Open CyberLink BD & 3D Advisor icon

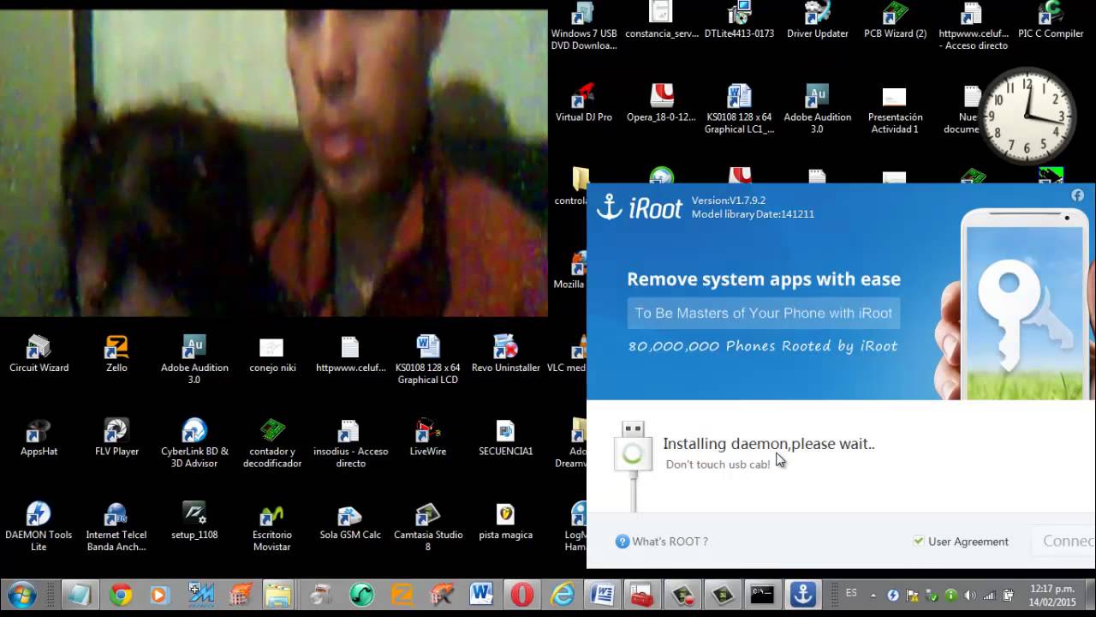click(194, 443)
